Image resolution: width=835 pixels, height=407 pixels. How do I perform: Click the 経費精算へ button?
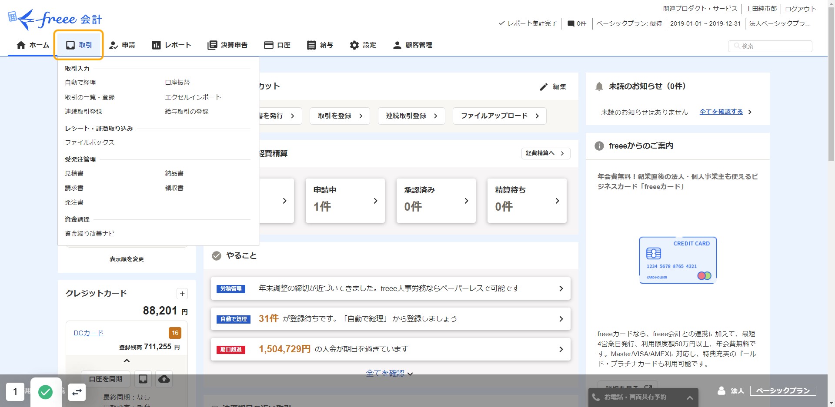(x=545, y=153)
